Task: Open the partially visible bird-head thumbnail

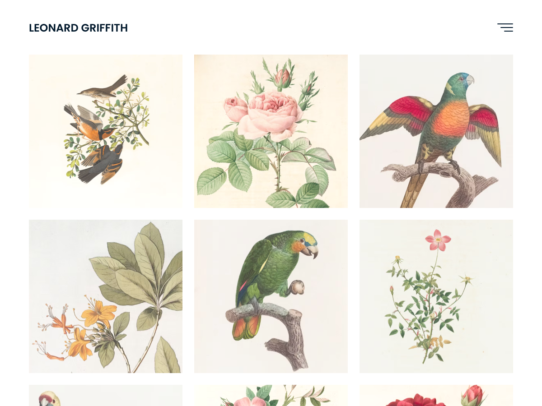Action: (106, 396)
